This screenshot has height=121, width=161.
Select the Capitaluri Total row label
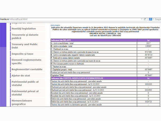[x=57, y=75]
